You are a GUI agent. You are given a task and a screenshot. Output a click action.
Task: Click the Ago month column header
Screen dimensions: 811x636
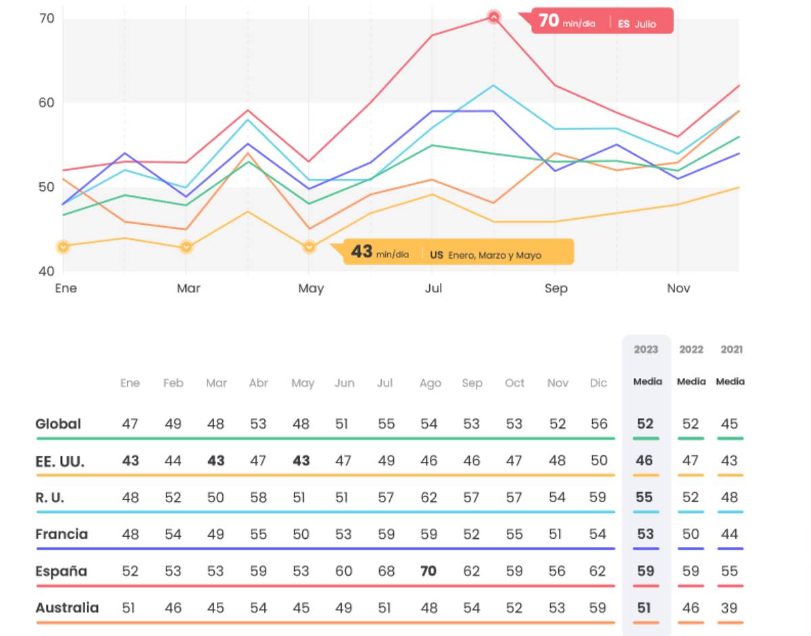click(x=430, y=383)
